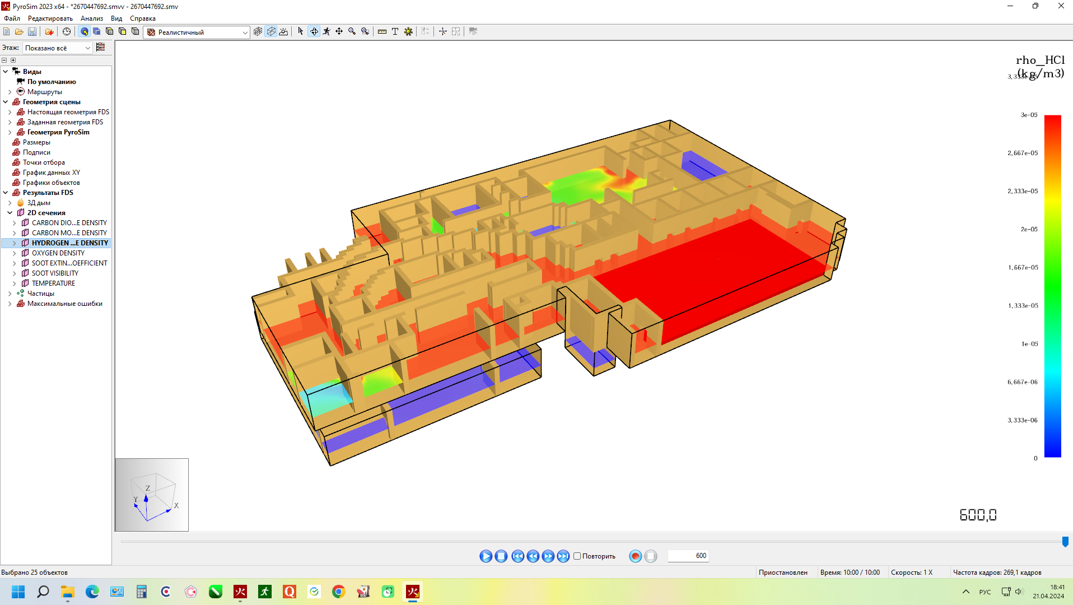This screenshot has width=1073, height=605.
Task: Click the yellow sun burst toolbar icon
Action: click(x=408, y=32)
